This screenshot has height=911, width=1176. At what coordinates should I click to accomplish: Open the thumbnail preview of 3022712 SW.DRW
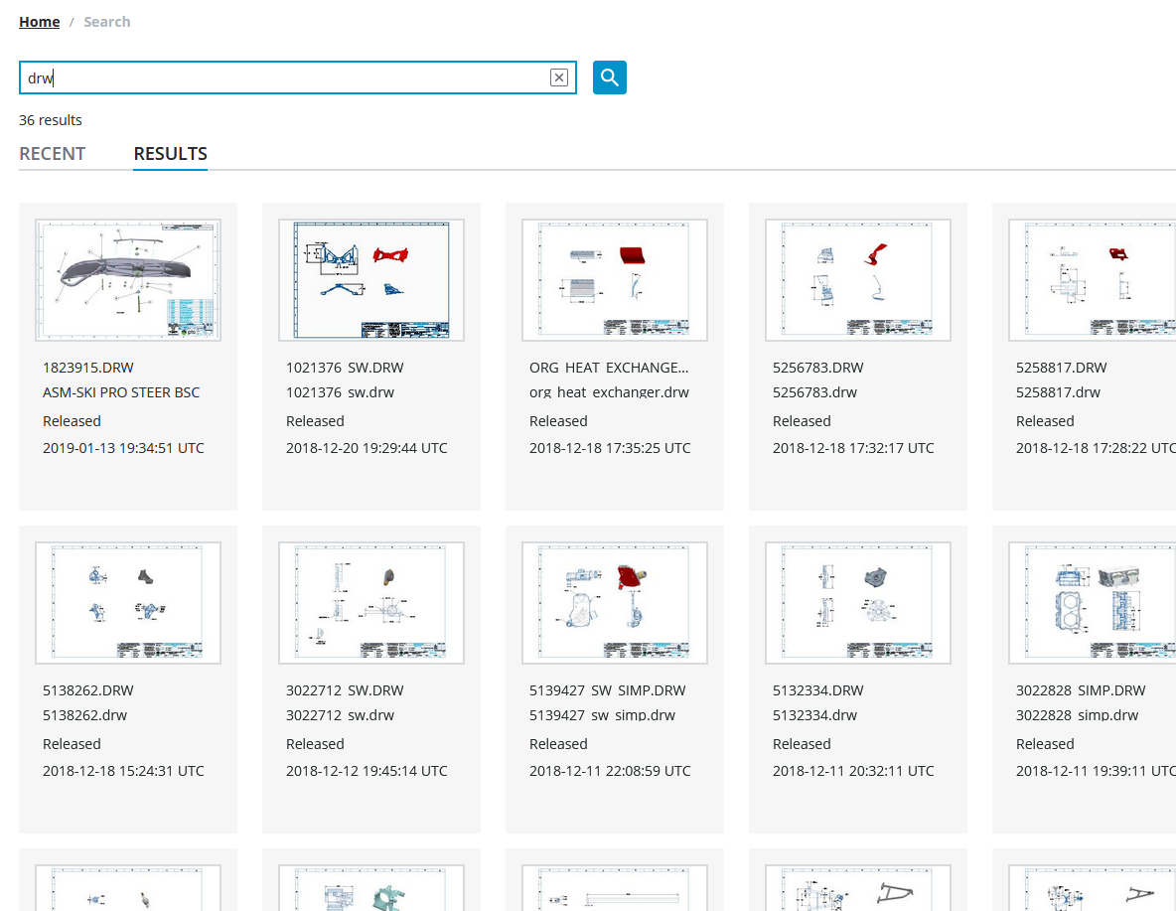click(x=370, y=602)
